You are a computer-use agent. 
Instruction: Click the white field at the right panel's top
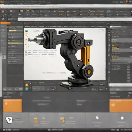coord(115,27)
